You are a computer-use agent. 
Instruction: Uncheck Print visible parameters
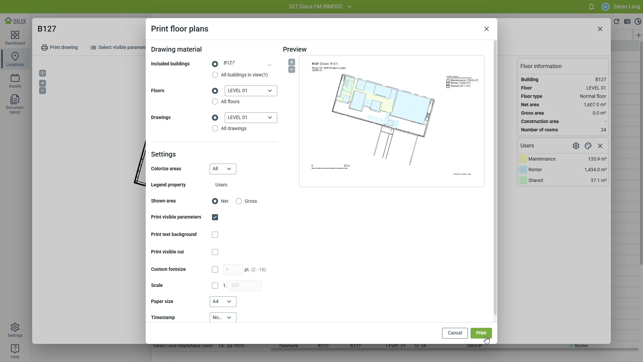click(215, 217)
